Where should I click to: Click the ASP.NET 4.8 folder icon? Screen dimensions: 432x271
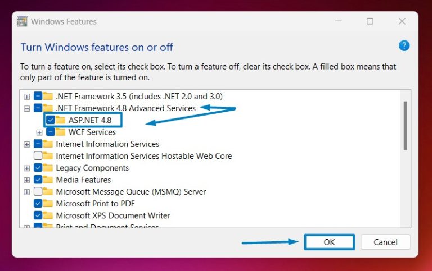point(60,120)
